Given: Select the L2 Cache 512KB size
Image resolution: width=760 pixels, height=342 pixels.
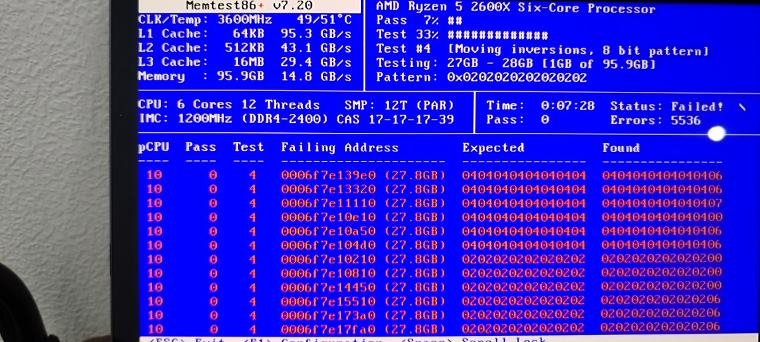Looking at the screenshot, I should (x=245, y=48).
